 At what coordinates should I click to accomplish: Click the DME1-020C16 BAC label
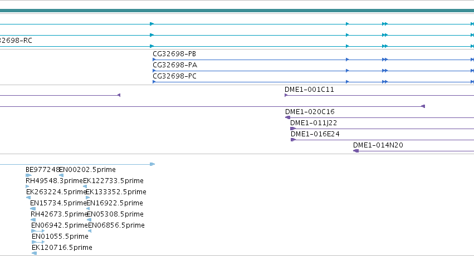click(x=310, y=112)
